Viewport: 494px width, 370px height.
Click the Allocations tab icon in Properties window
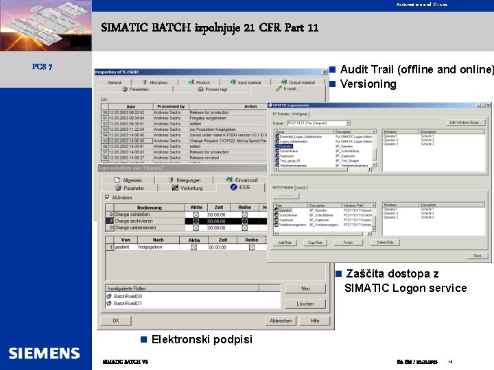[x=145, y=82]
